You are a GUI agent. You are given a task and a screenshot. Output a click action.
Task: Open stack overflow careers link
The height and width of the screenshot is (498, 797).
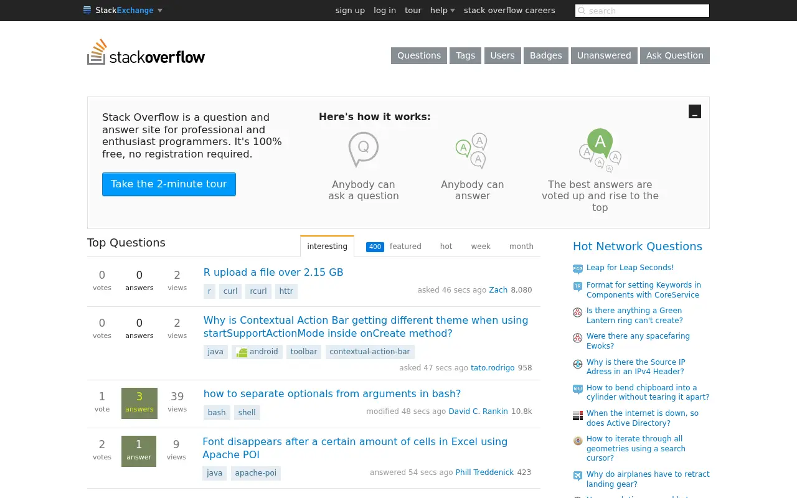509,10
